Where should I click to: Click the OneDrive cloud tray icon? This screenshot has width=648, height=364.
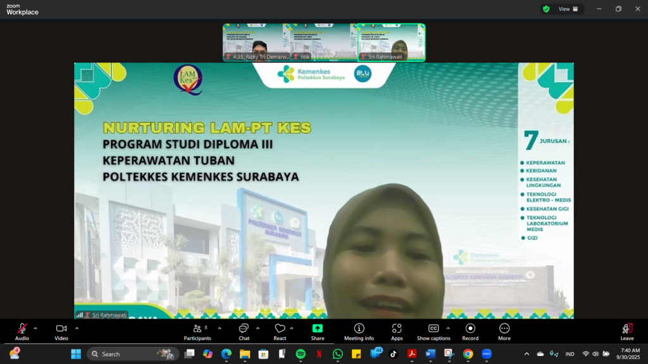540,354
